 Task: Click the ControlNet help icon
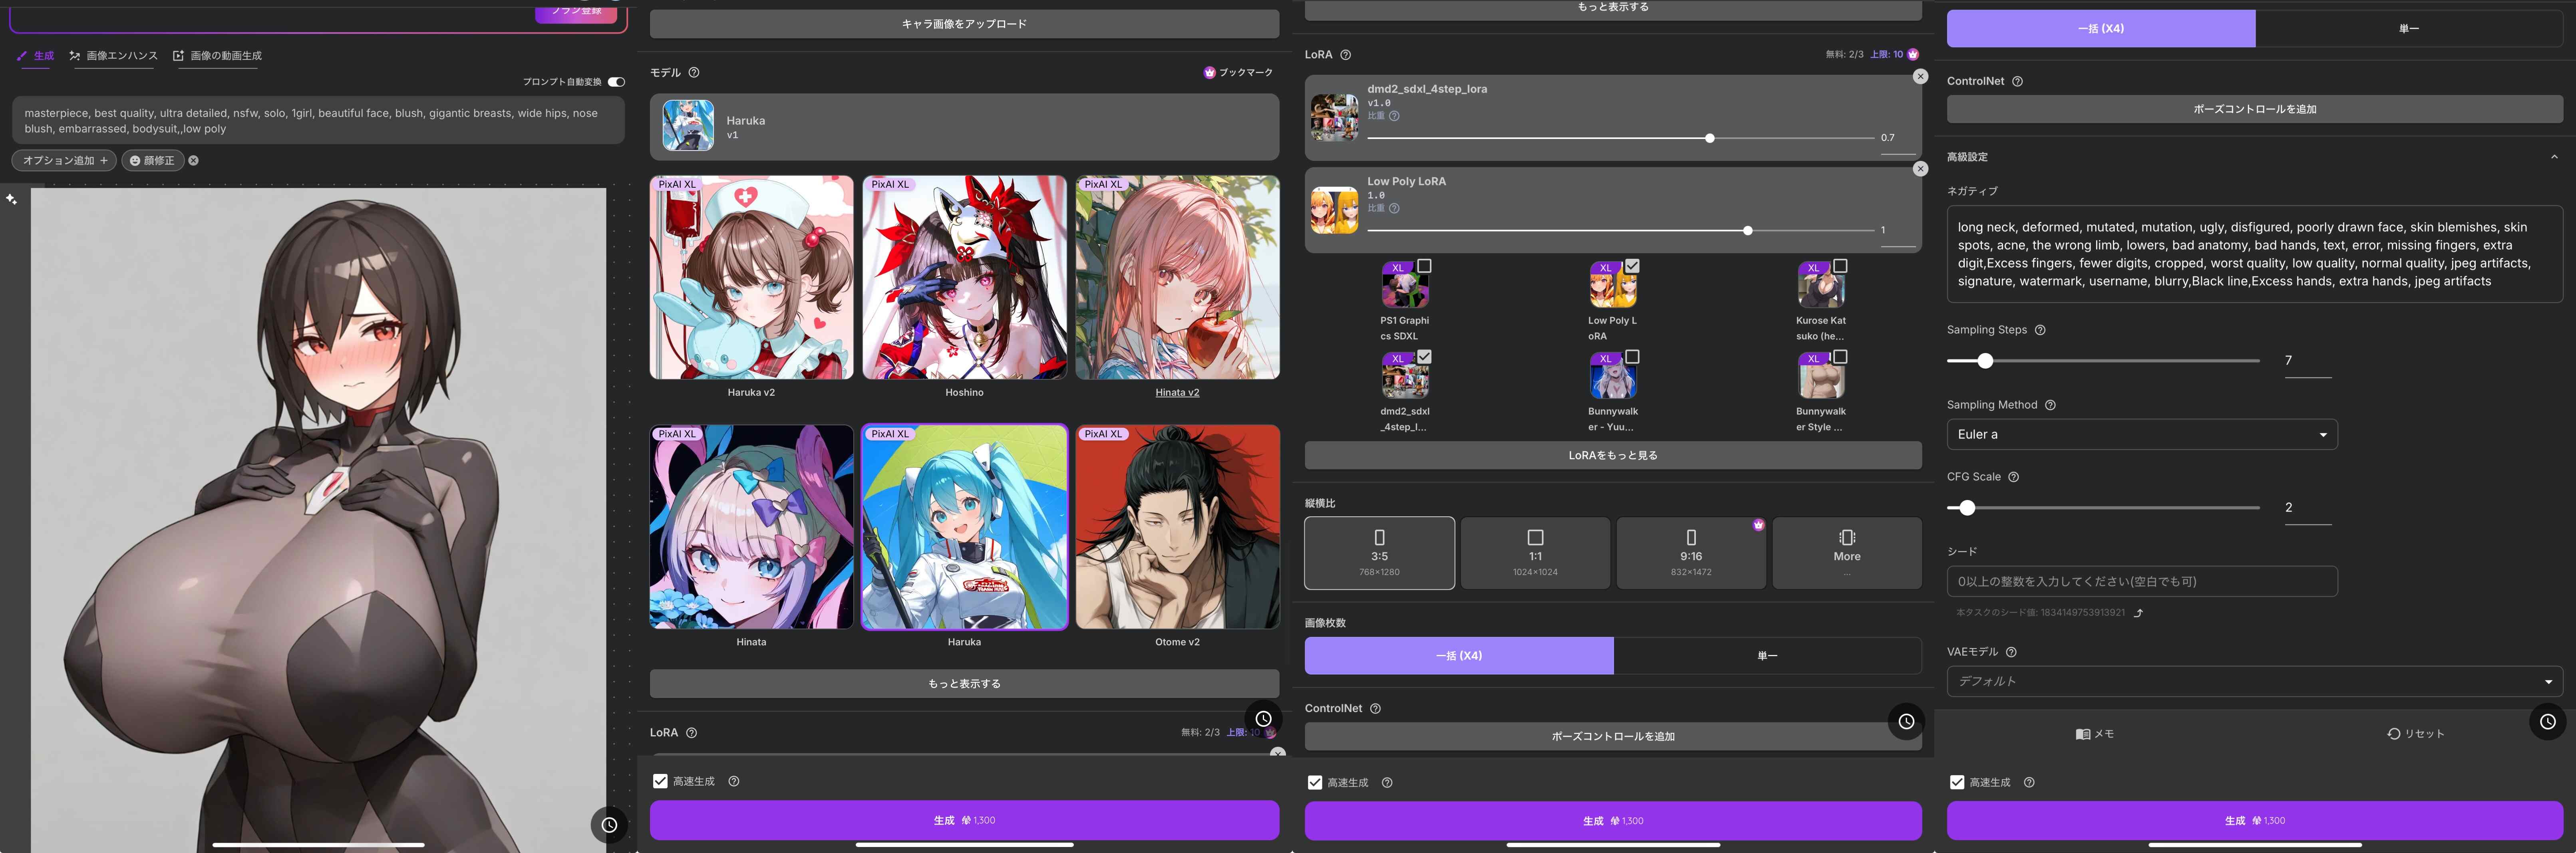[2017, 82]
